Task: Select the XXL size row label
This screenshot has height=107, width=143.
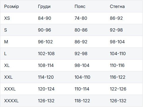Action: 8,77
